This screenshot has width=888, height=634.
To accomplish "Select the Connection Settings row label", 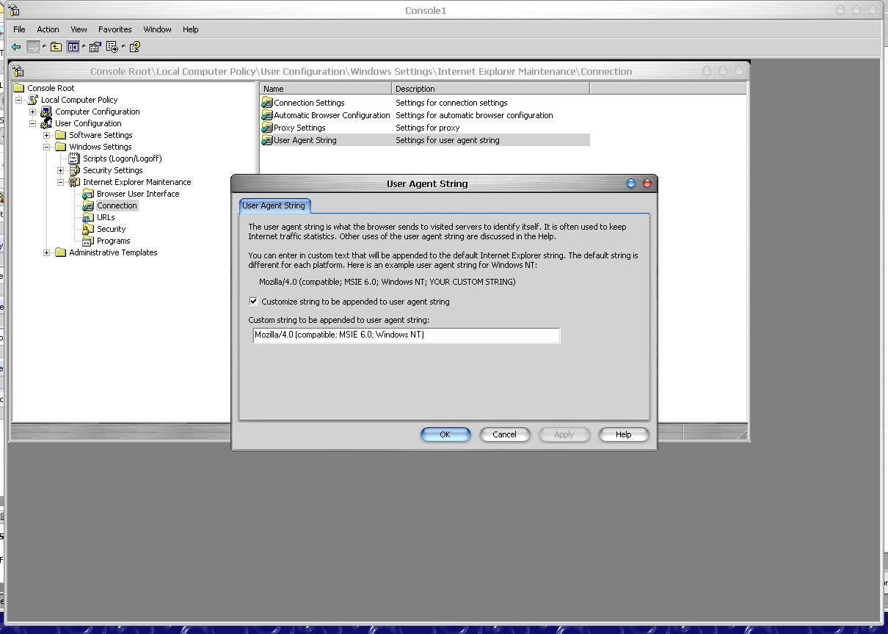I will click(x=309, y=103).
